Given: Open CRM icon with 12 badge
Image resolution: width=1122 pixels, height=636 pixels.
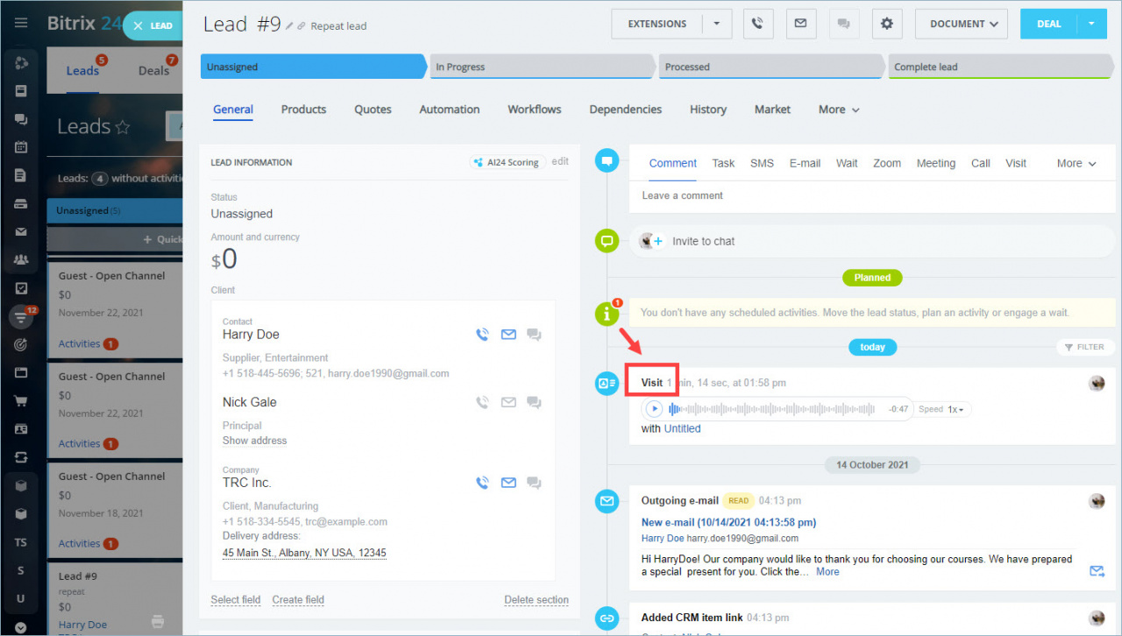Looking at the screenshot, I should tap(21, 317).
